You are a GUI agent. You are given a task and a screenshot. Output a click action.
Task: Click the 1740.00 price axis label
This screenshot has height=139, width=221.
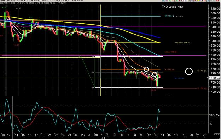tap(215, 73)
